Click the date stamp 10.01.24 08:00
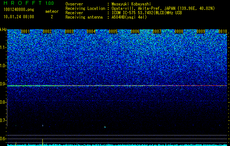The height and width of the screenshot is (146, 230). [x=19, y=17]
